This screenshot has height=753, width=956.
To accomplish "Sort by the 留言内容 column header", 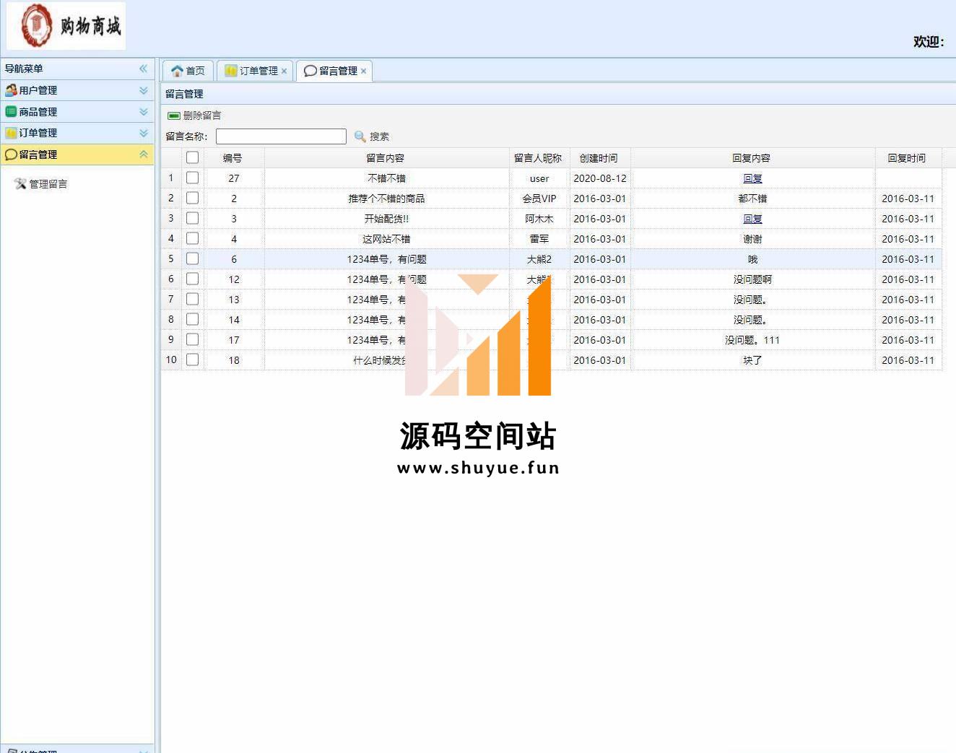I will [x=386, y=158].
